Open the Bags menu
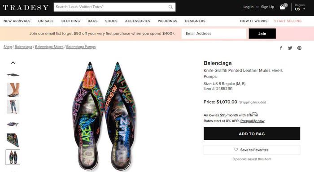 click(92, 21)
